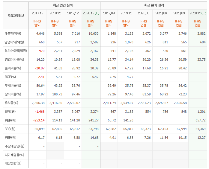Select the 1,201 estimated EPS value
This screenshot has width=209, height=169.
tap(202, 112)
